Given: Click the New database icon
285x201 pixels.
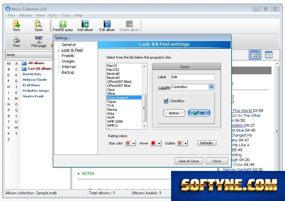Looking at the screenshot, I should point(16,24).
